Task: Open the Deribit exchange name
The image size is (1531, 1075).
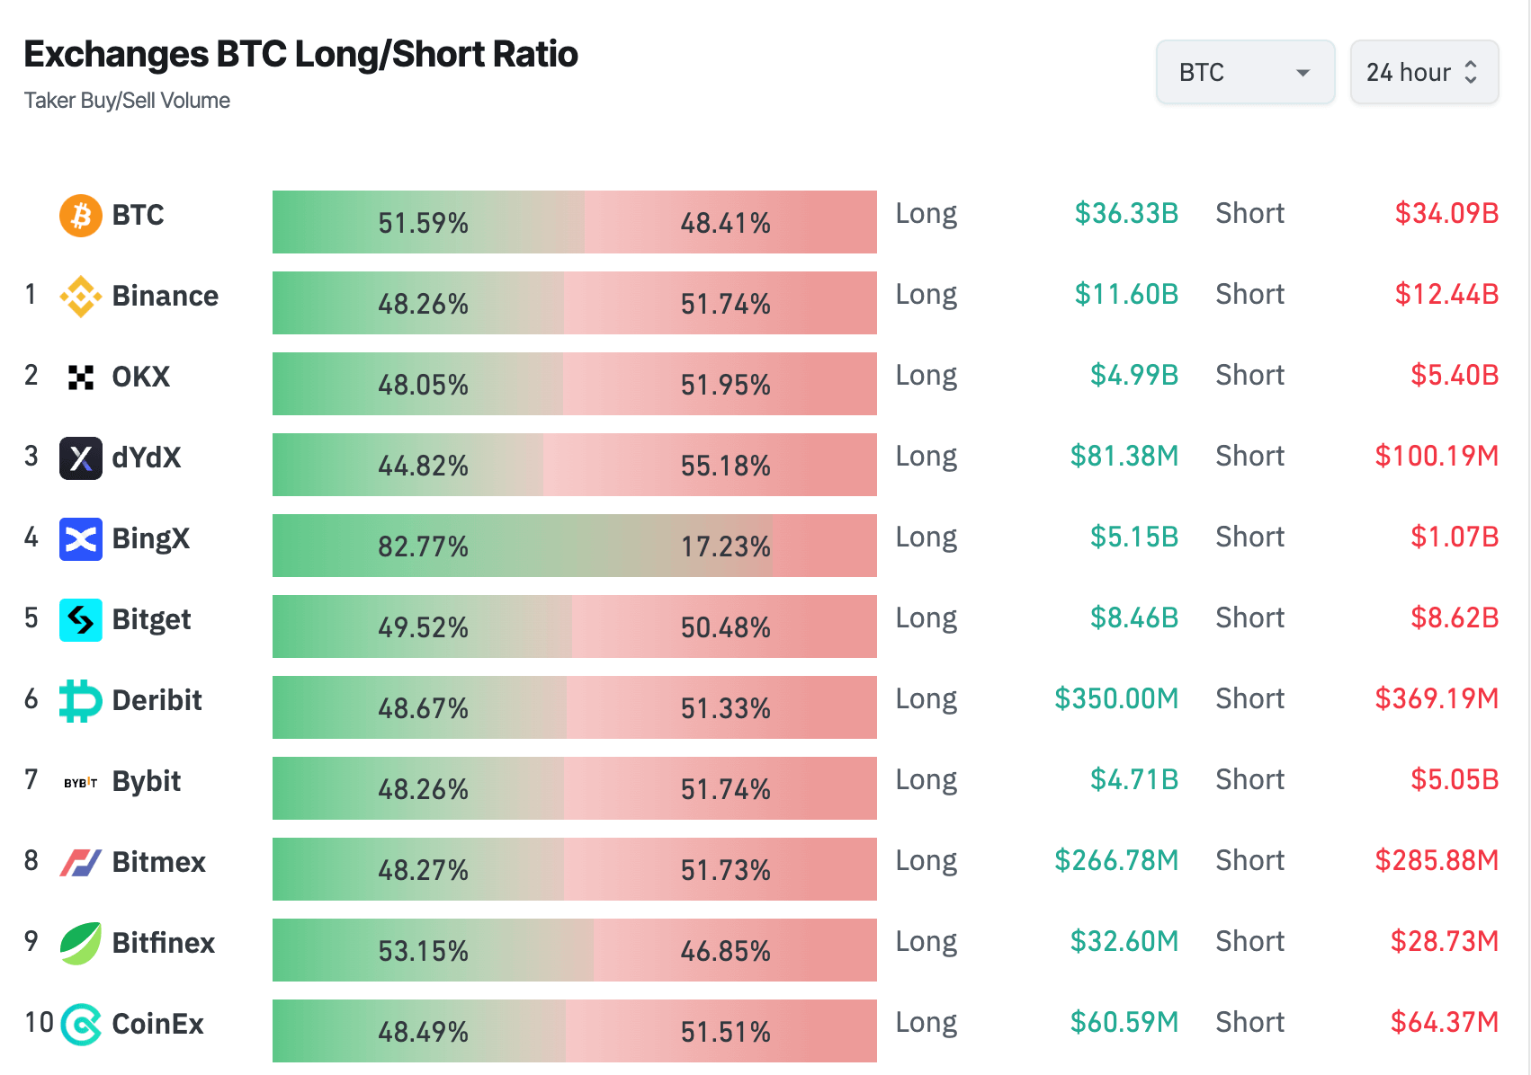Action: pos(157,701)
